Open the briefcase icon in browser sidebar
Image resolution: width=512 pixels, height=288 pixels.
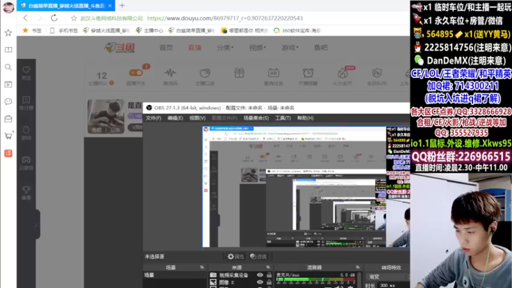[8, 119]
